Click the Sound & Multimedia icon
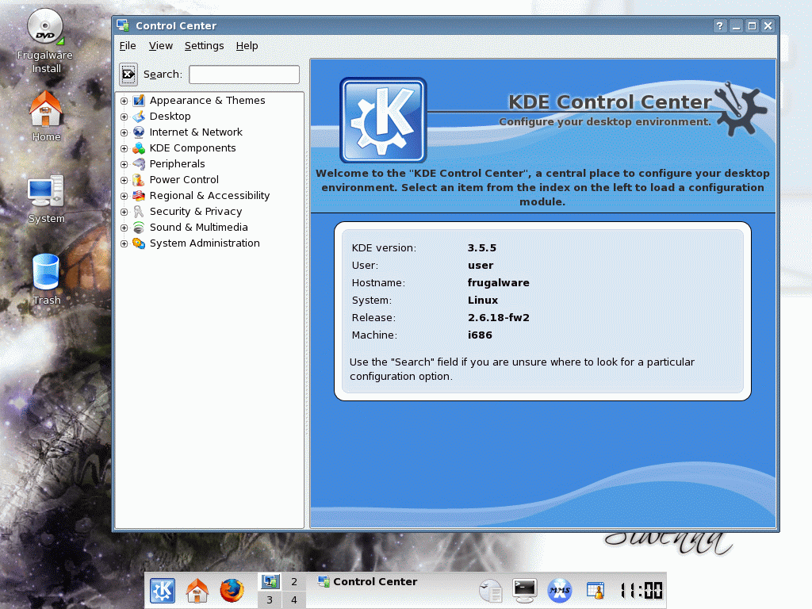The height and width of the screenshot is (609, 812). pyautogui.click(x=139, y=228)
